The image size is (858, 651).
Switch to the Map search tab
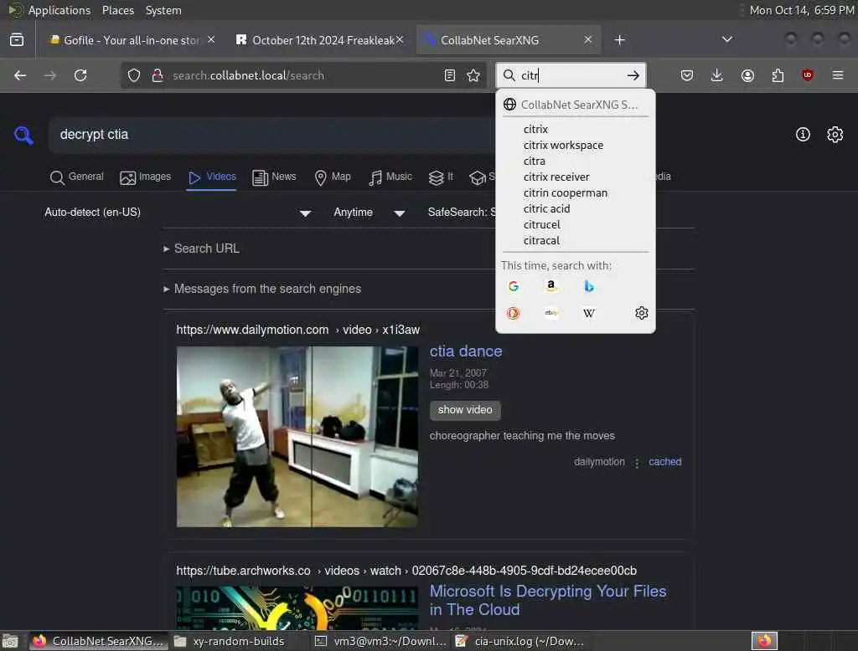tap(333, 177)
